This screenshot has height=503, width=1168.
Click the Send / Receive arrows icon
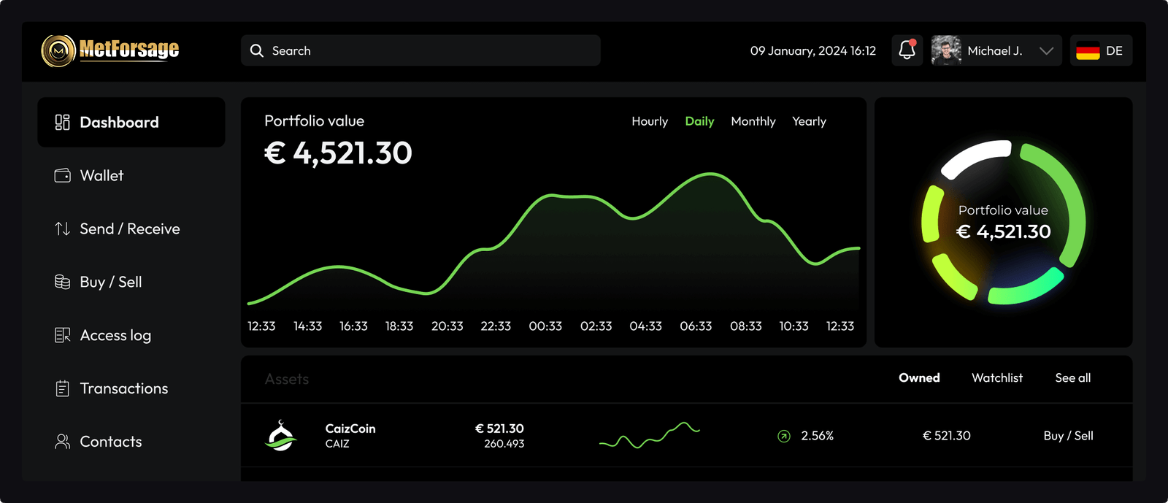63,229
